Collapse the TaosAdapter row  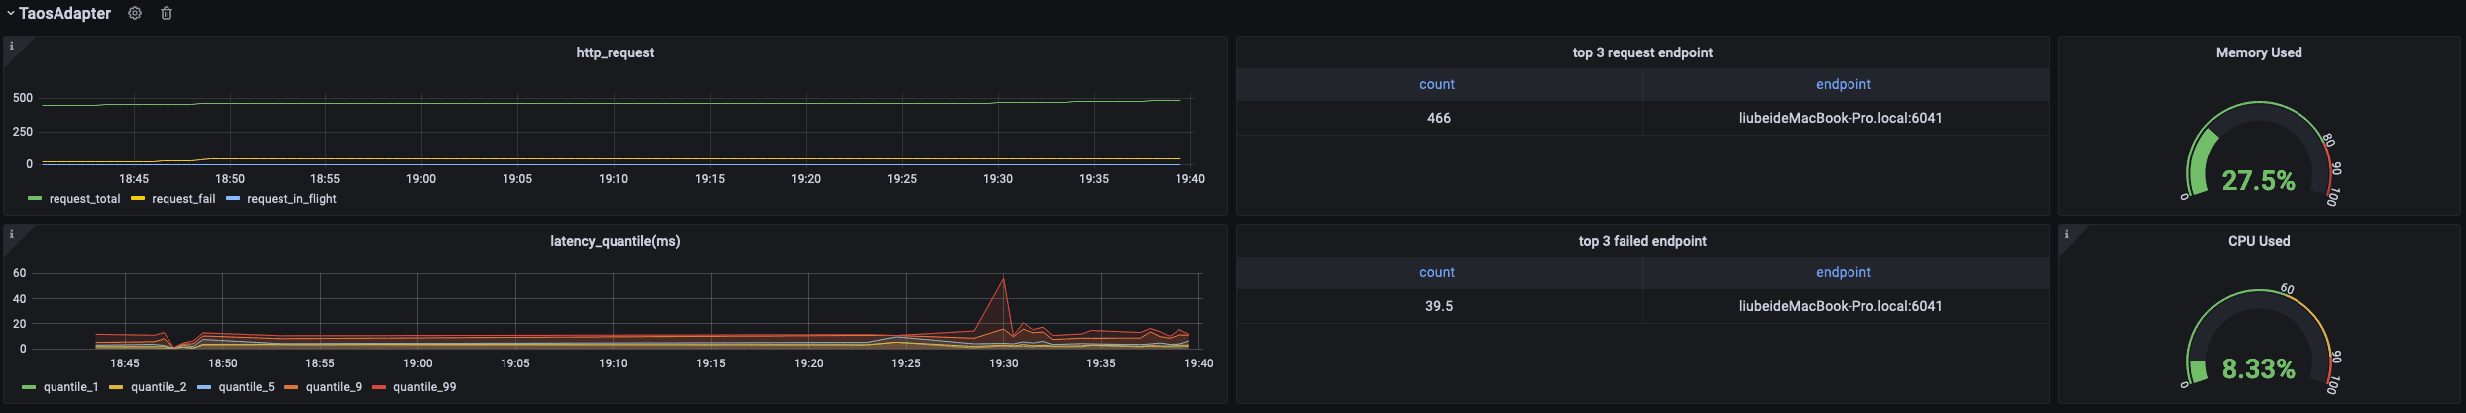tap(11, 14)
